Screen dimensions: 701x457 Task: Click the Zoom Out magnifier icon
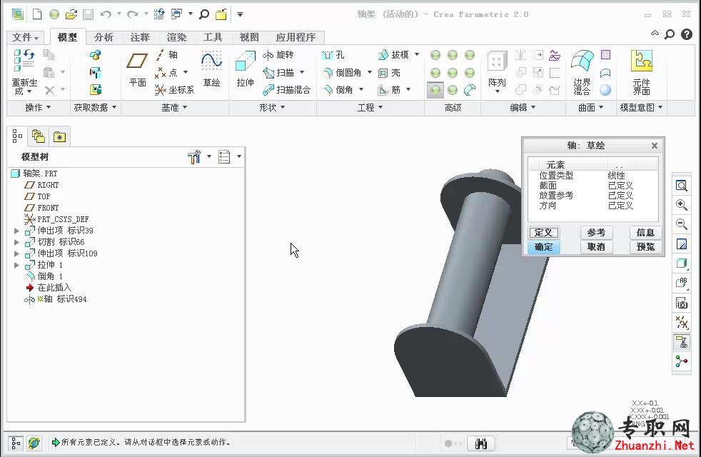(x=681, y=224)
